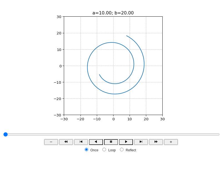Click the blue spiral curve in the plot

pos(87,67)
